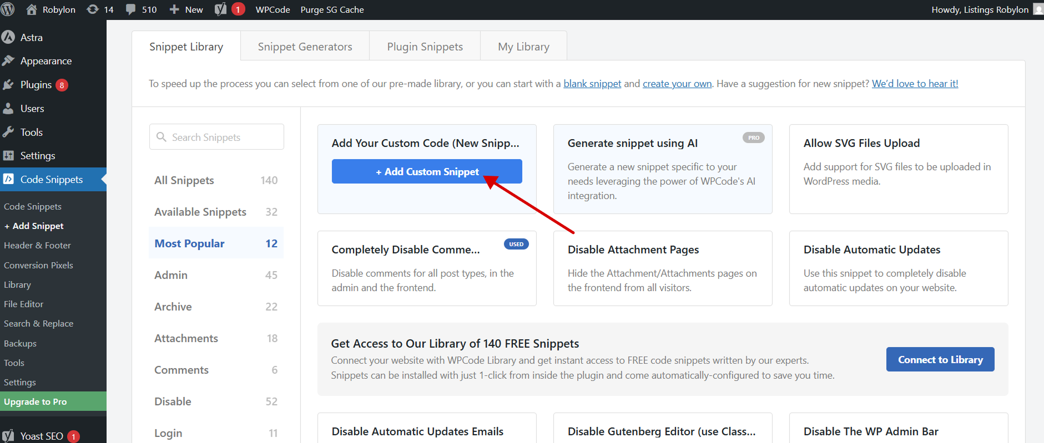Viewport: 1044px width, 443px height.
Task: Click the Settings sidebar icon
Action: pos(8,156)
